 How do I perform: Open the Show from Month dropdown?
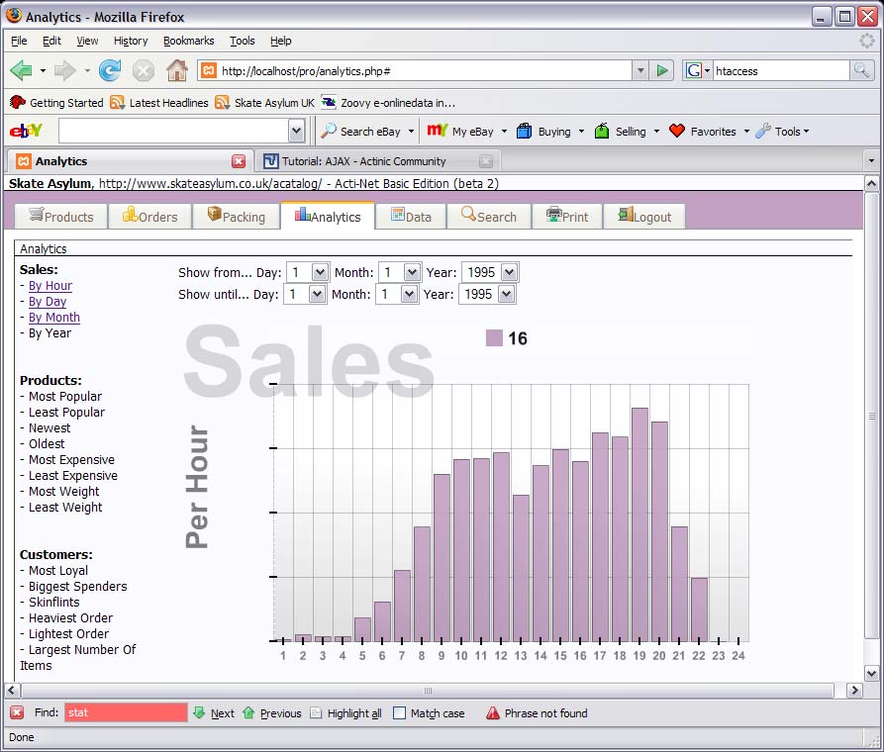pos(412,272)
